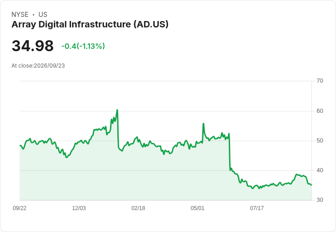Image resolution: width=336 pixels, height=232 pixels.
Task: Click the price spike just after 05/01
Action: pyautogui.click(x=203, y=123)
